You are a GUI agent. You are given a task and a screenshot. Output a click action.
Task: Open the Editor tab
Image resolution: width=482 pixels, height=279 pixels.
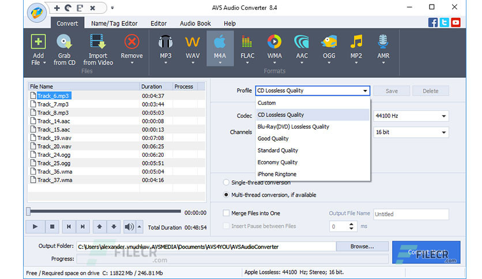159,24
